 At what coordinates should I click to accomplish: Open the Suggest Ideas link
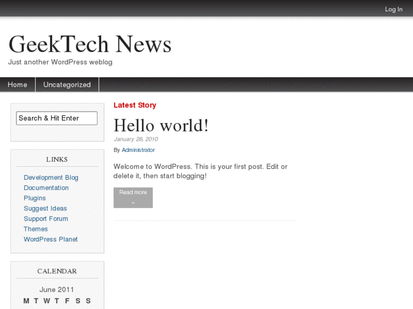pos(45,208)
